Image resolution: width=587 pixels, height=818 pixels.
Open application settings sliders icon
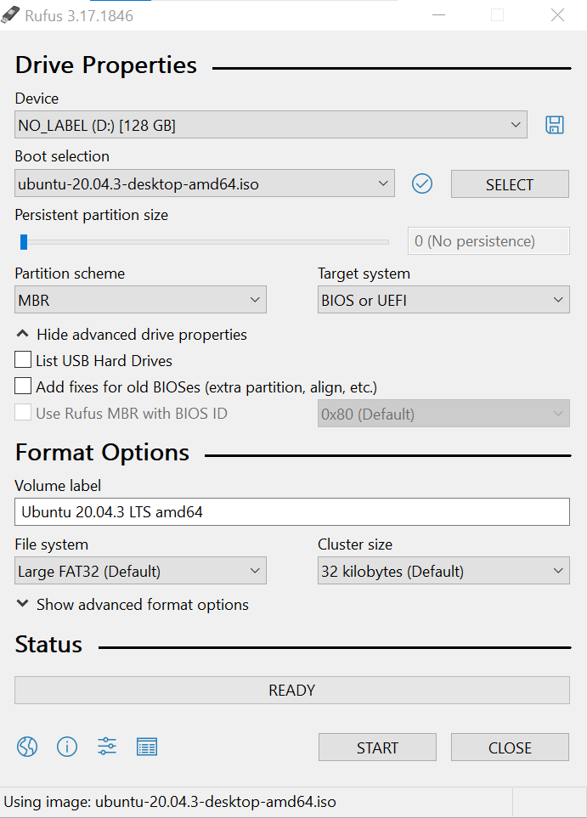[x=107, y=747]
